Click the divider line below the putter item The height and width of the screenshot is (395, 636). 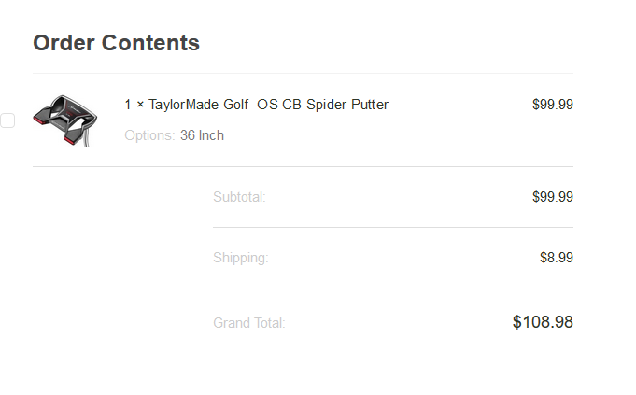pyautogui.click(x=303, y=166)
